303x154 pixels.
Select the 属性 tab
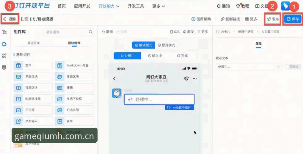[x=259, y=44]
